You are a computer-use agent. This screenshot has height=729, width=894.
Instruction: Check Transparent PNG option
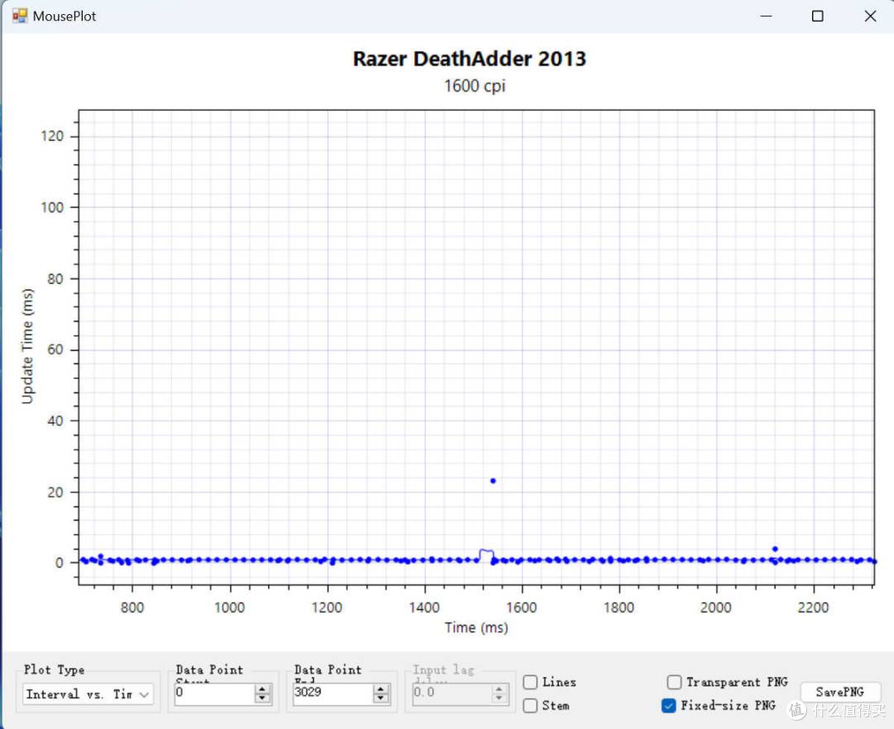point(674,682)
